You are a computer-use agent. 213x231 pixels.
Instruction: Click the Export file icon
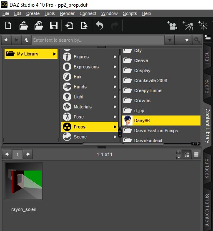coord(84,25)
